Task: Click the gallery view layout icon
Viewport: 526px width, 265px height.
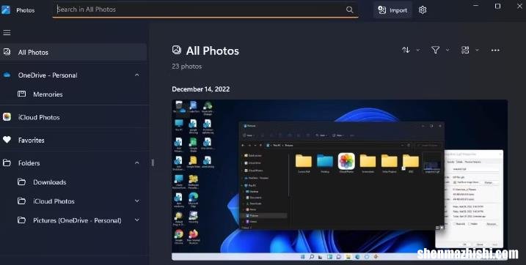Action: (465, 51)
